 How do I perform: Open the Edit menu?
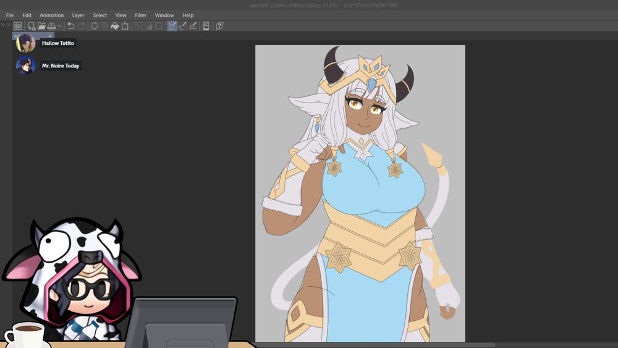coord(27,15)
